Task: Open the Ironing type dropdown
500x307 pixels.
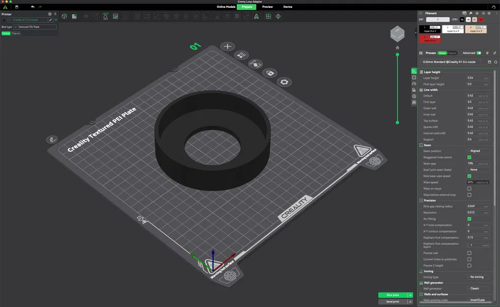Action: [x=476, y=277]
